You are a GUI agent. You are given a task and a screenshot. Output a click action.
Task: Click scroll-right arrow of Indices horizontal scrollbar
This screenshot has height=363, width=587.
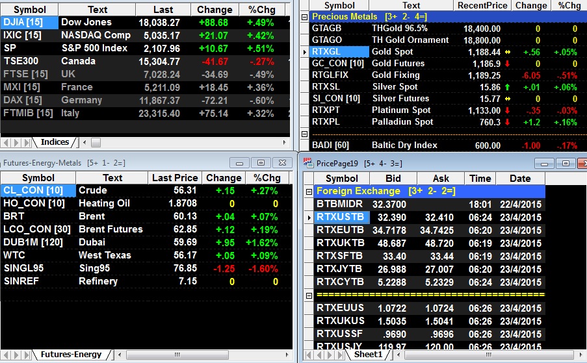point(285,142)
